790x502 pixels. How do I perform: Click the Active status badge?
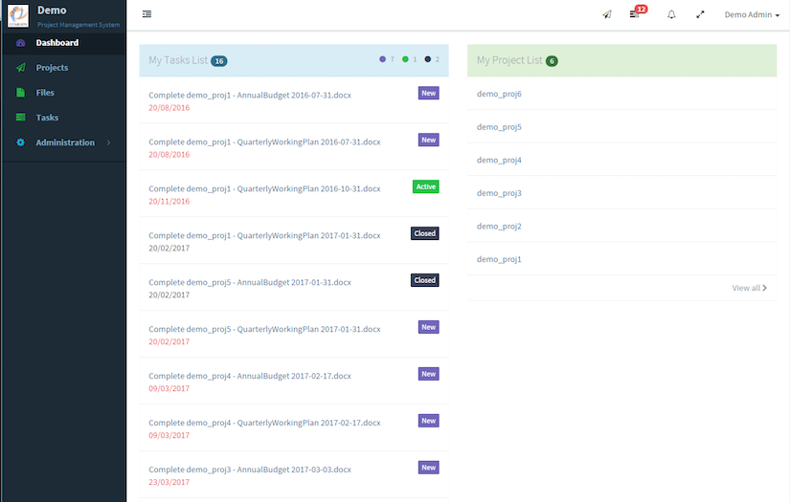(426, 186)
